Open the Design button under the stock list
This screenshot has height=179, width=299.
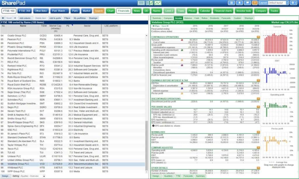coord(5,176)
